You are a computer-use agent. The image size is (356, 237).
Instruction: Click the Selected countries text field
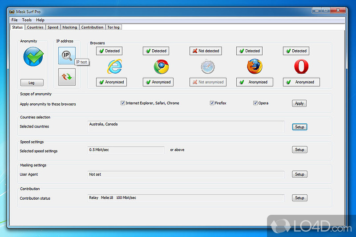tap(186, 126)
